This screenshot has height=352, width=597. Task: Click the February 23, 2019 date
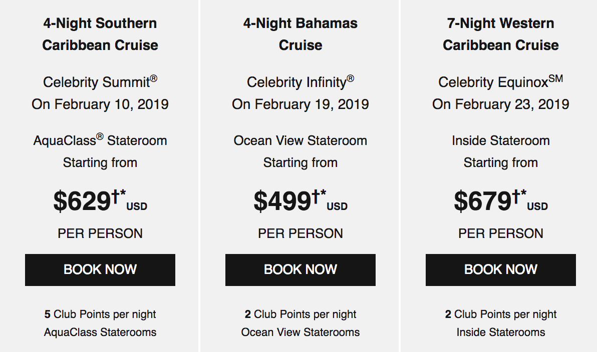pyautogui.click(x=512, y=104)
